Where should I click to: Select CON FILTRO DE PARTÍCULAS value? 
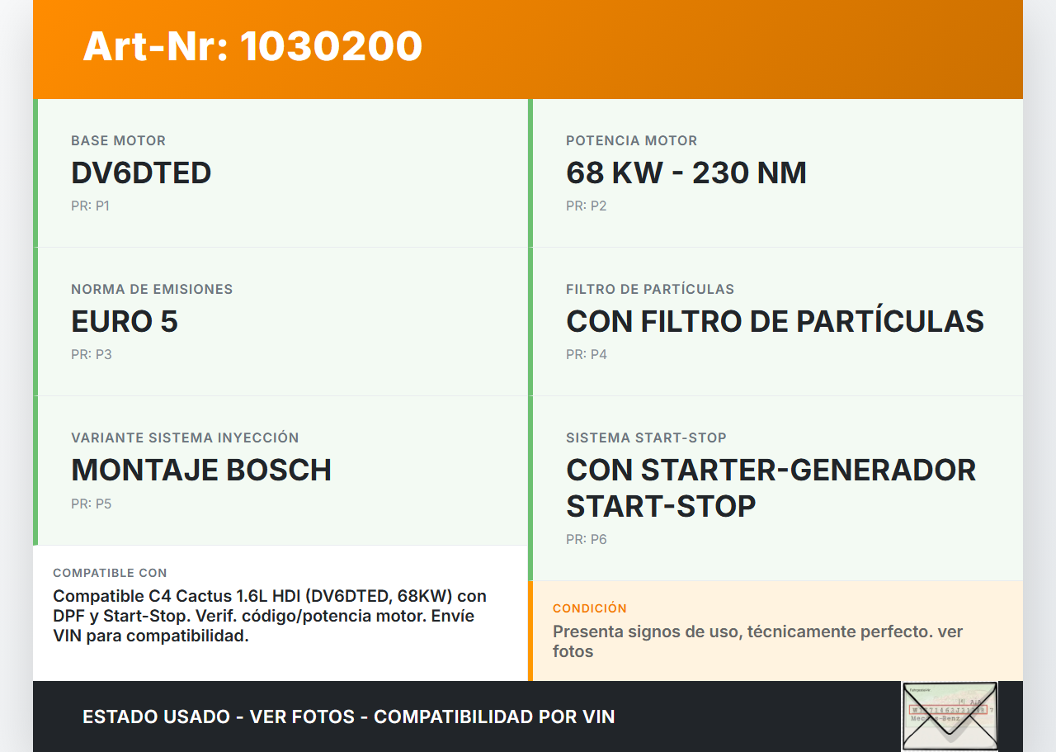click(775, 322)
